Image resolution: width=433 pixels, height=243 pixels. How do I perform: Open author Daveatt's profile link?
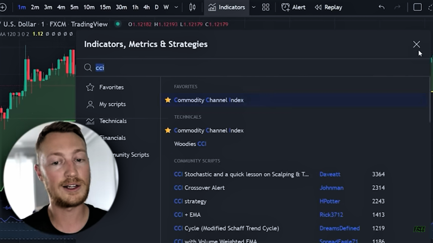click(330, 174)
